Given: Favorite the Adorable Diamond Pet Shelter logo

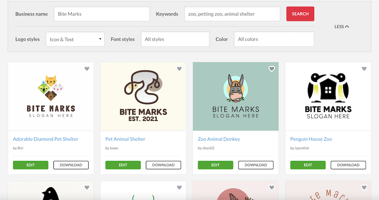Looking at the screenshot, I should 87,69.
